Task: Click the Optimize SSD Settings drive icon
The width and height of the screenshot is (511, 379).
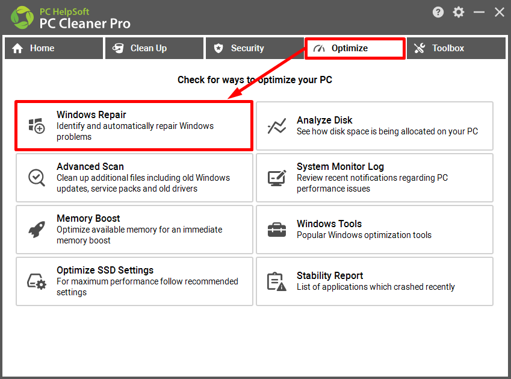Action: click(37, 281)
